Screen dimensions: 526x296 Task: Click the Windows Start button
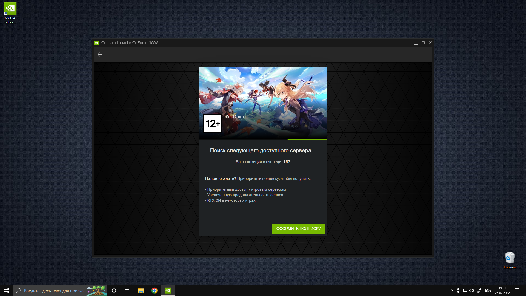(7, 291)
